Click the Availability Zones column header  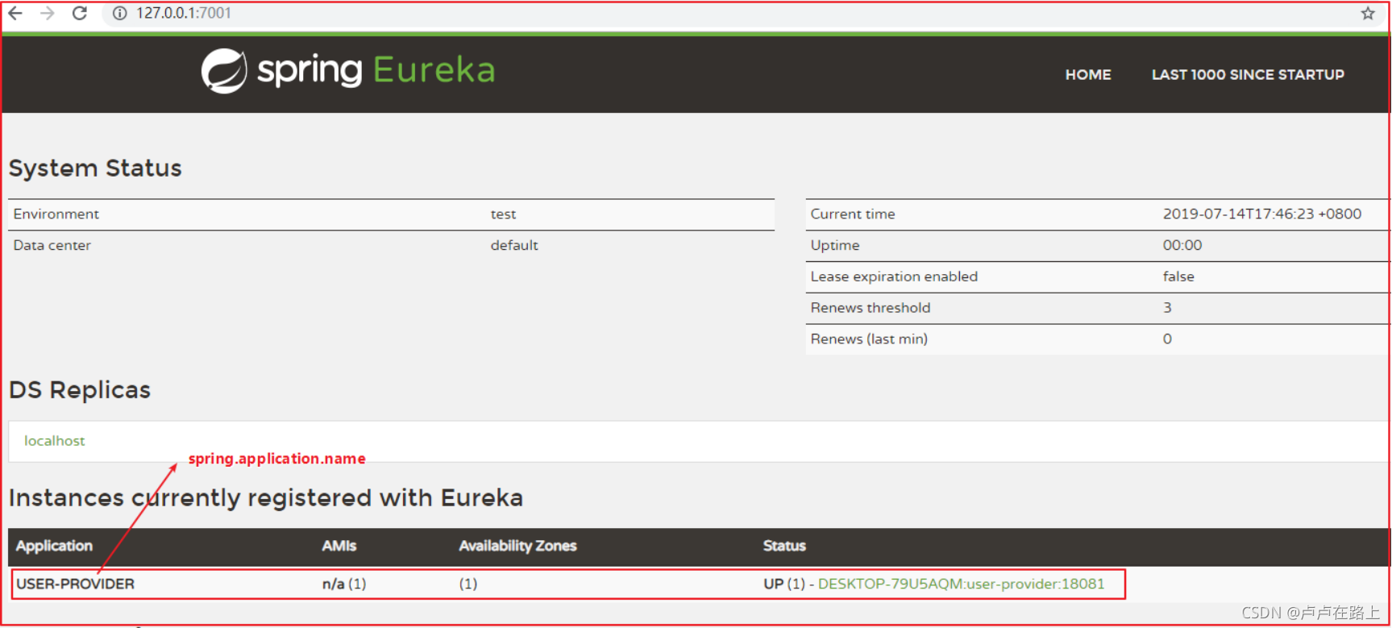click(x=517, y=546)
